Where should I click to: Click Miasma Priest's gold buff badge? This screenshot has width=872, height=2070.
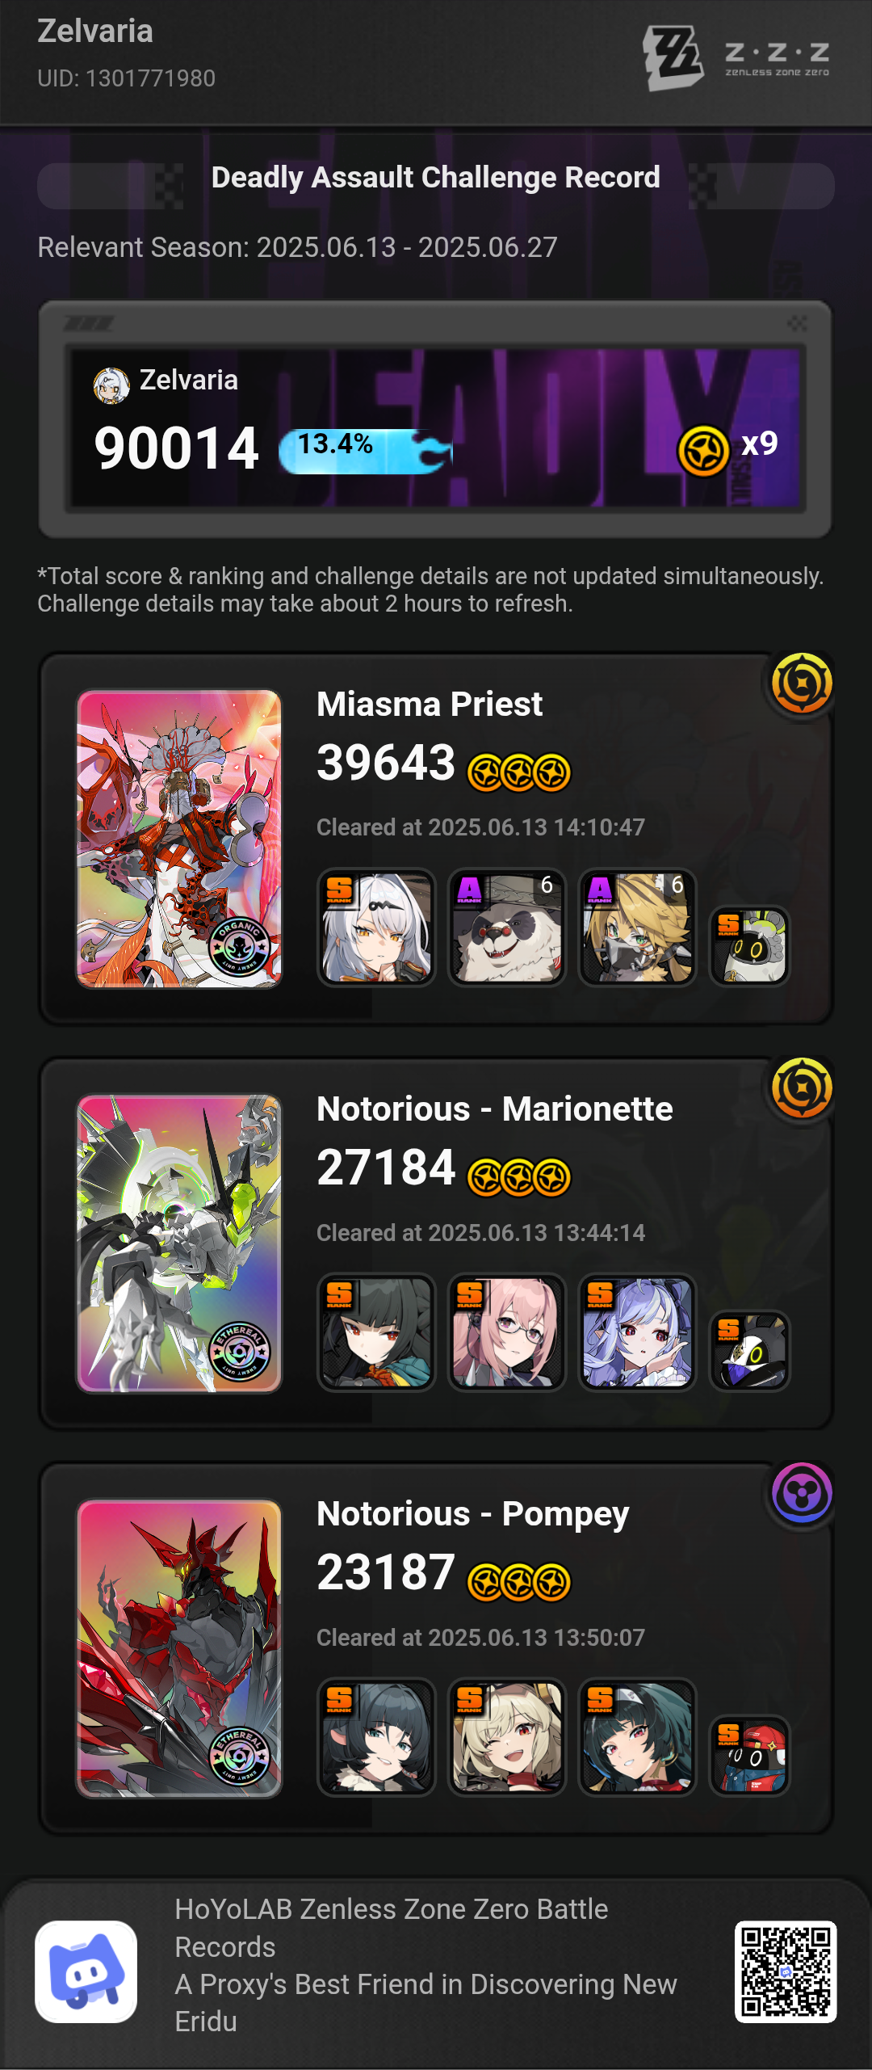(802, 684)
